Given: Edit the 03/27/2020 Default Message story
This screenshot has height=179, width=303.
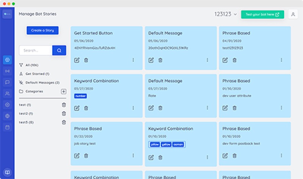Looking at the screenshot, I should click(x=151, y=108).
